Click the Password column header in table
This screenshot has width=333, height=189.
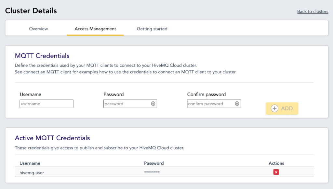point(154,163)
